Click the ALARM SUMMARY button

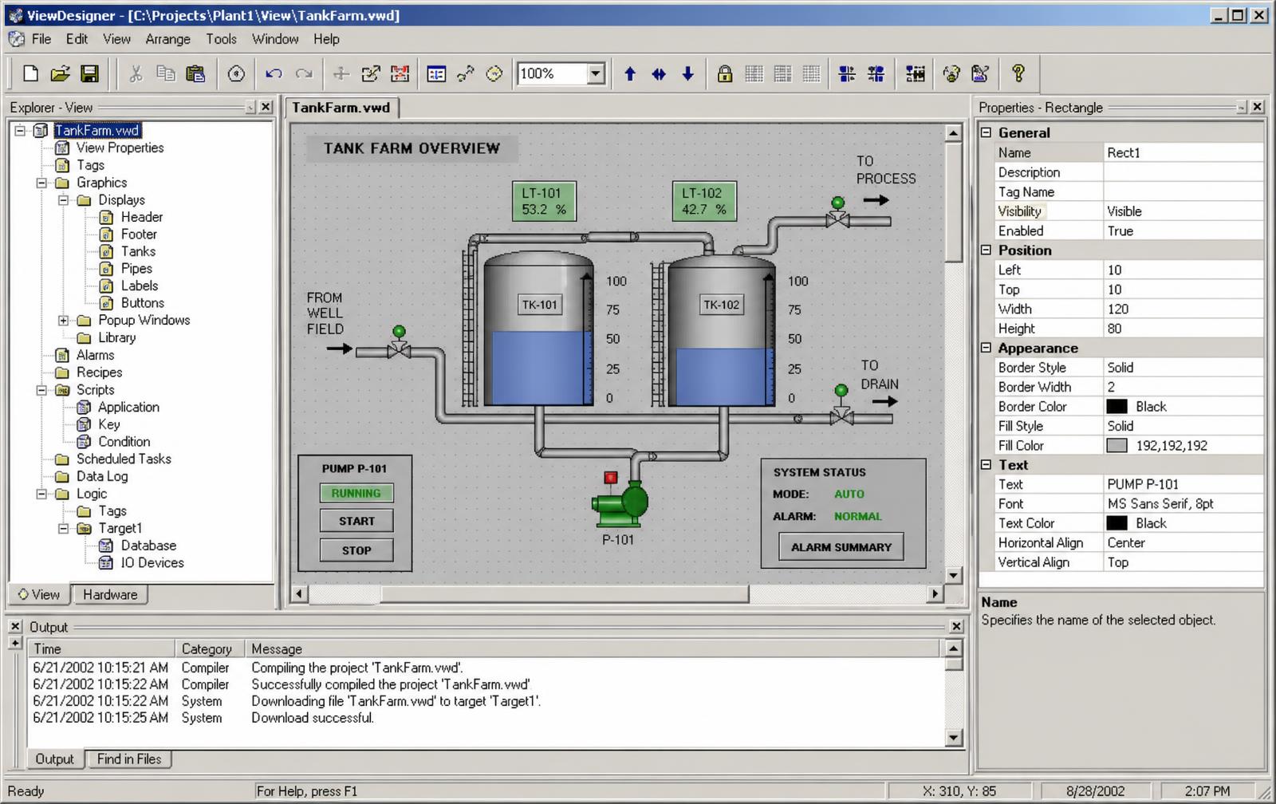[x=841, y=547]
